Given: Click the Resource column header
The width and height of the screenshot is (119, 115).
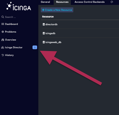Looking at the screenshot, I should coord(48,17).
